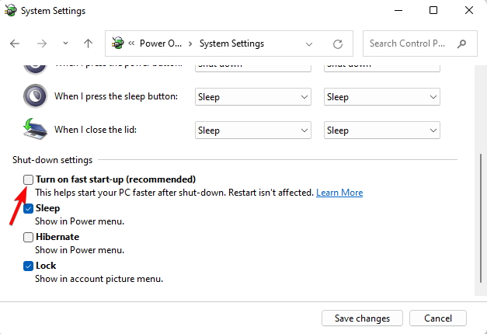Check the Hibernate checkbox
The width and height of the screenshot is (487, 334).
29,237
